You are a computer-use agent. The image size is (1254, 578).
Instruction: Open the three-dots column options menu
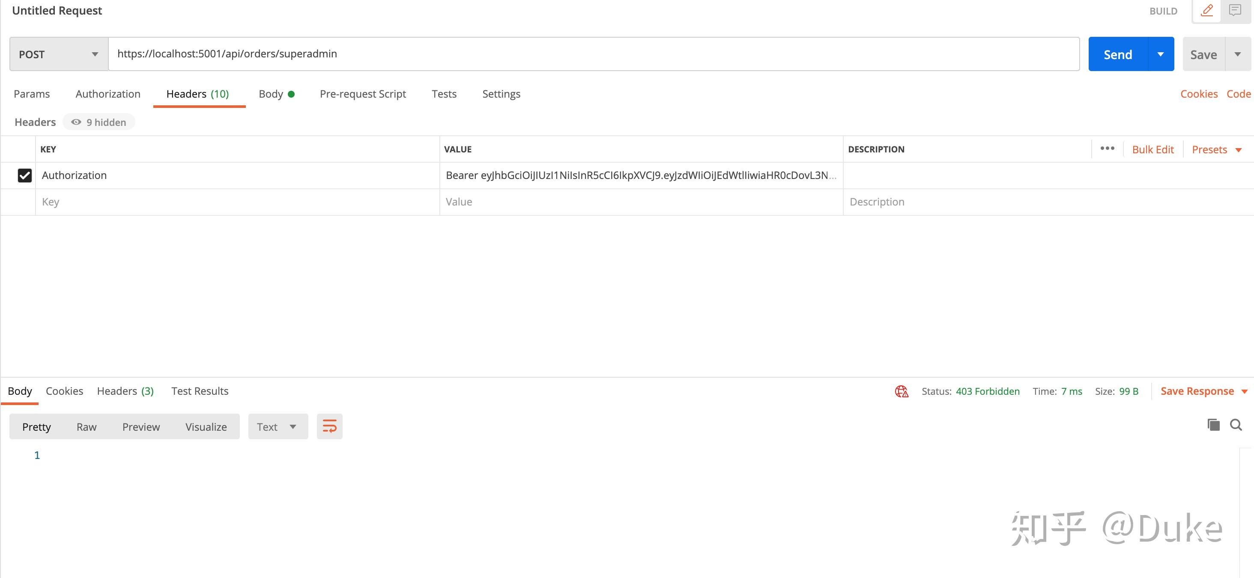coord(1107,149)
